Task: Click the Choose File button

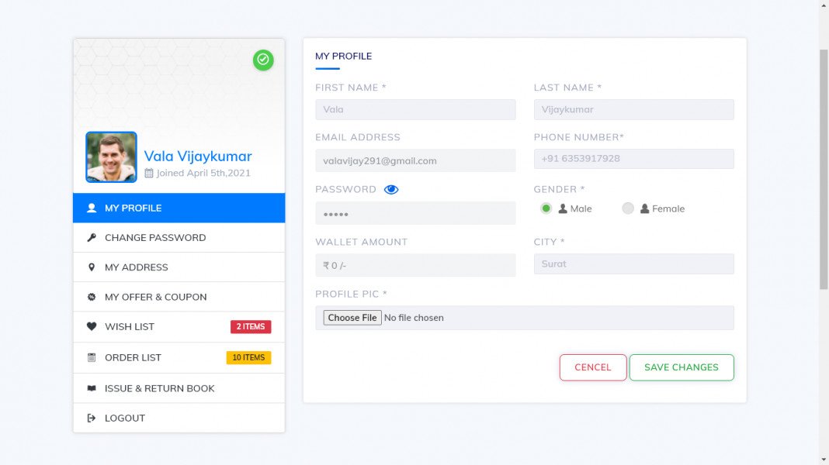Action: coord(352,317)
